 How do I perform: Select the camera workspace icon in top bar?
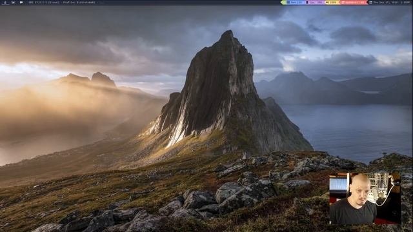coord(21,3)
